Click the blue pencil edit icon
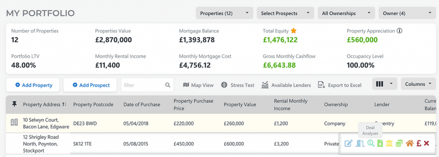Image resolution: width=439 pixels, height=157 pixels. [348, 144]
